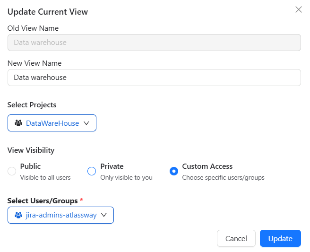The image size is (310, 252).
Task: Select the Private visibility radio button
Action: pos(92,171)
